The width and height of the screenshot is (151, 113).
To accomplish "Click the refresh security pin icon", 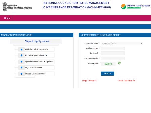I will point(119,63).
